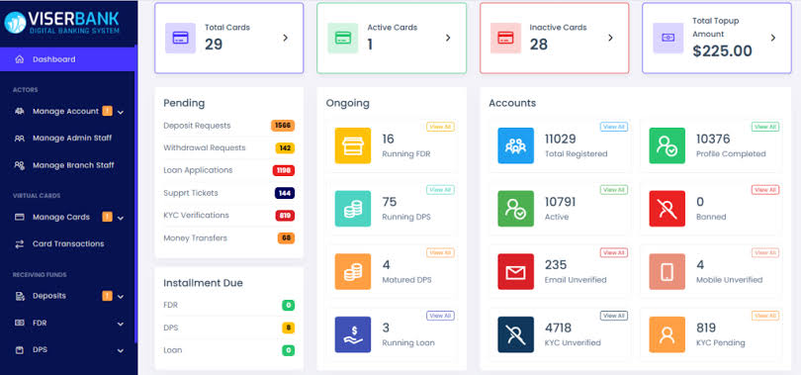This screenshot has height=375, width=801.
Task: Expand the Deposits submenu chevron
Action: [121, 297]
